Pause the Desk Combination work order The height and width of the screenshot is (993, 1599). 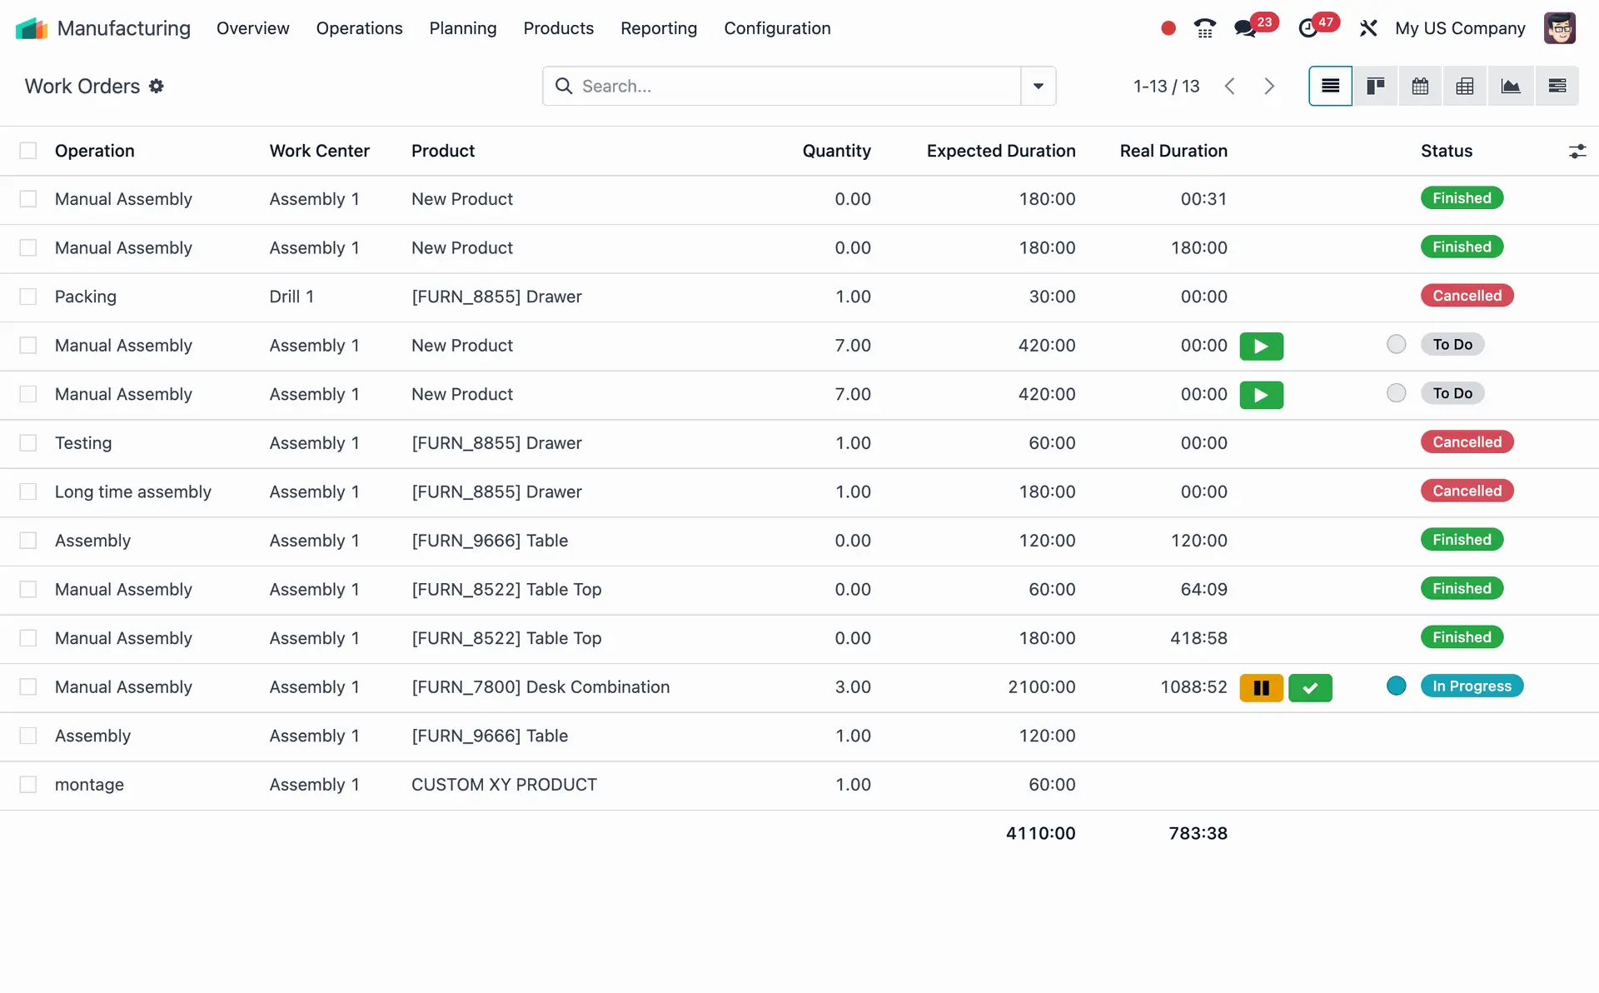coord(1261,688)
